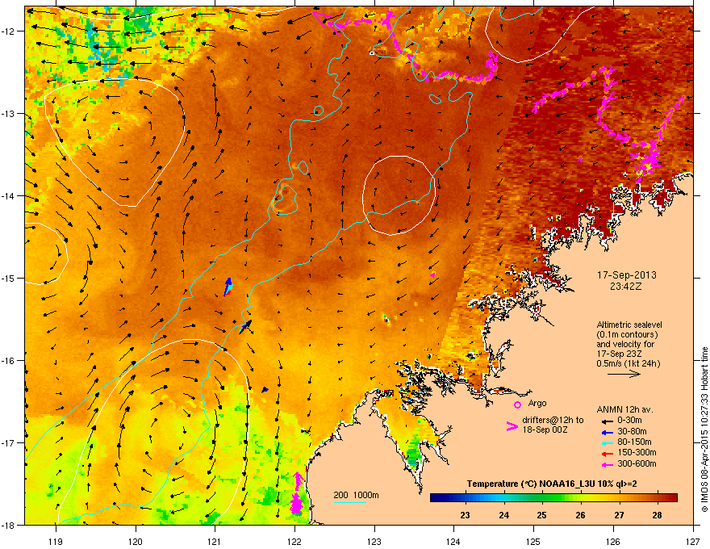The width and height of the screenshot is (710, 549).
Task: Click the color bar tick label '23'
Action: point(465,515)
